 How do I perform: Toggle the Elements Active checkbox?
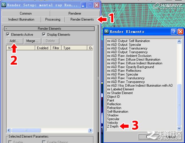(8, 35)
